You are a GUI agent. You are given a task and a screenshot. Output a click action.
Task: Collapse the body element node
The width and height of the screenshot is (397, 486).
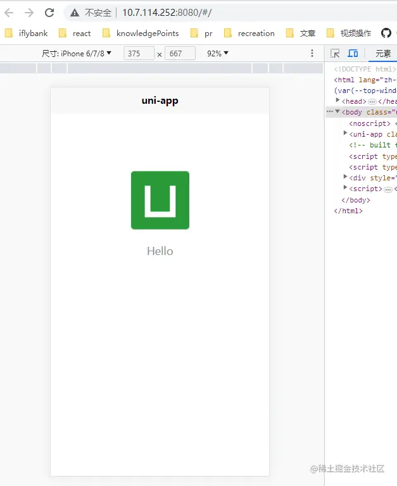coord(337,111)
